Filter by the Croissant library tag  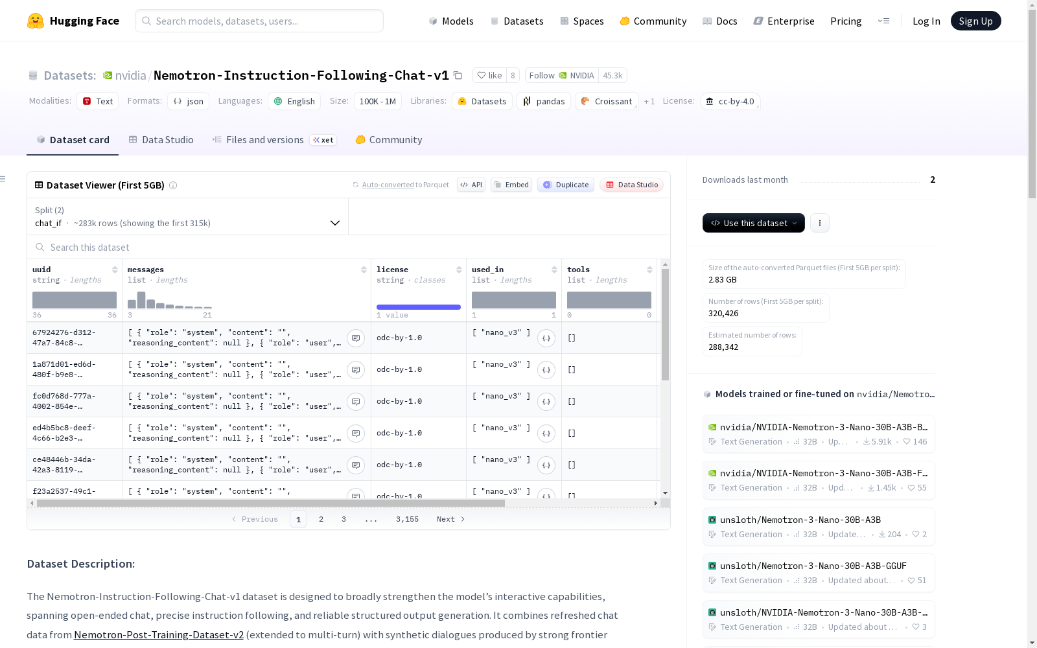(x=607, y=102)
